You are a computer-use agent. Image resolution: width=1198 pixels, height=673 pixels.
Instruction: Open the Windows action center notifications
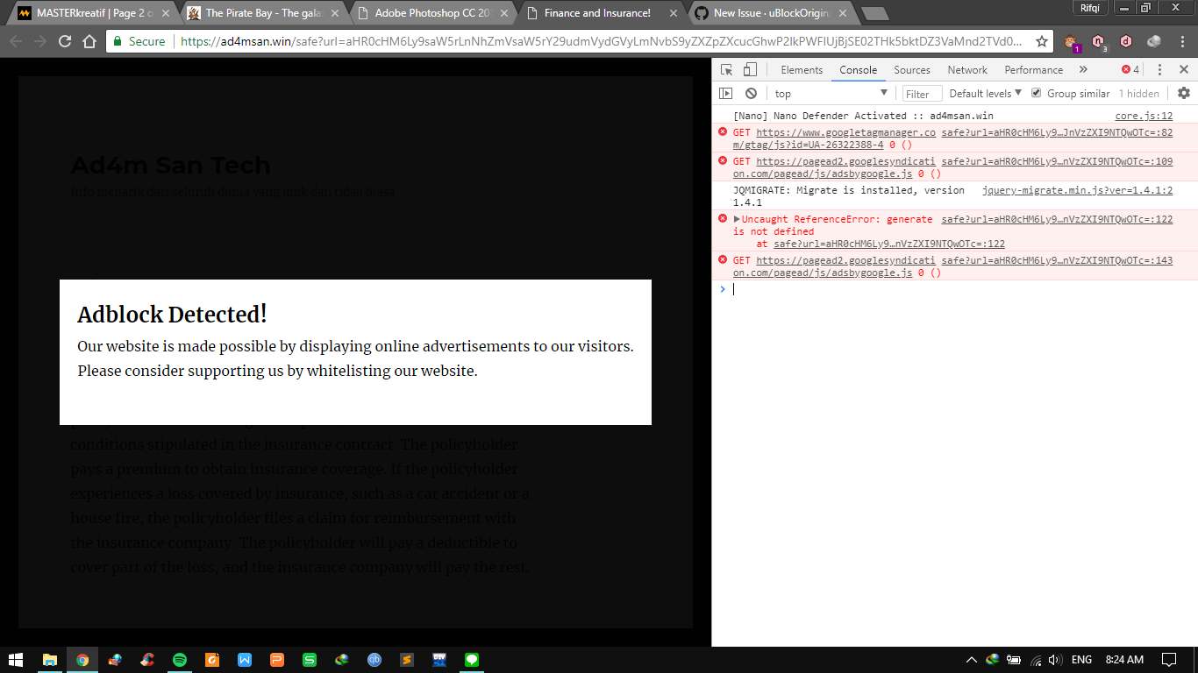click(1169, 660)
